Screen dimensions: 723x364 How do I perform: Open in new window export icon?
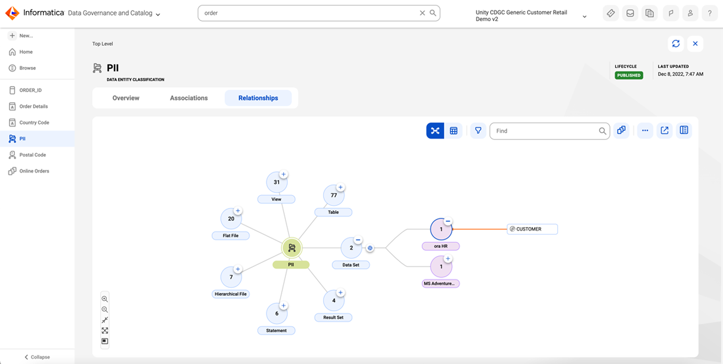tap(664, 131)
